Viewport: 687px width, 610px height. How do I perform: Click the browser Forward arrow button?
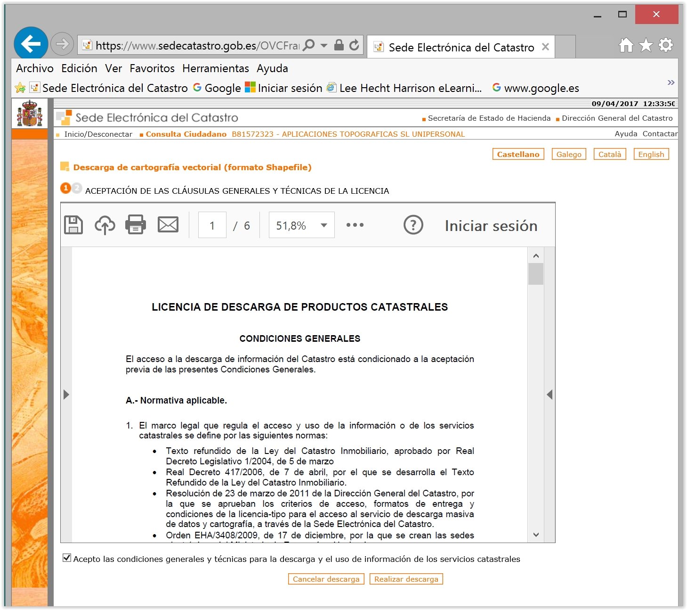click(62, 44)
